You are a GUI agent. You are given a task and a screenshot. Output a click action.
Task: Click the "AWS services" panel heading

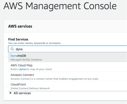20,26
